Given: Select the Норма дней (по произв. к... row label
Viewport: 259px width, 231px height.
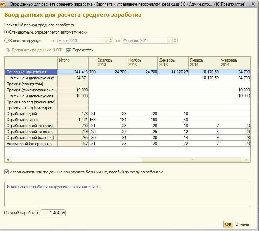Looking at the screenshot, I should click(x=31, y=143).
